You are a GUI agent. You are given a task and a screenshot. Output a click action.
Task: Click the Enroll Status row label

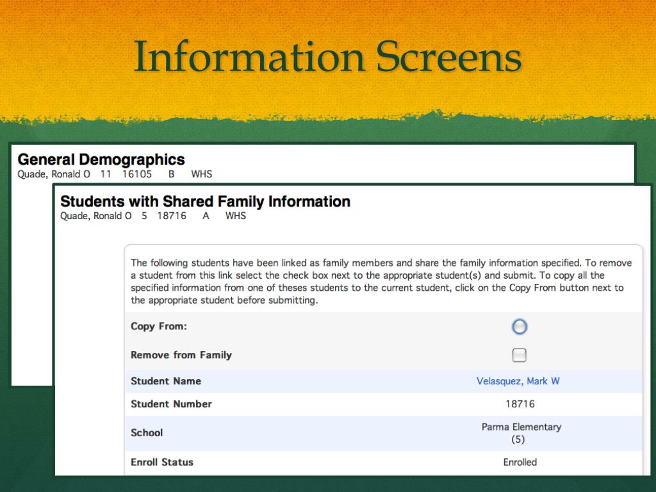click(x=162, y=462)
